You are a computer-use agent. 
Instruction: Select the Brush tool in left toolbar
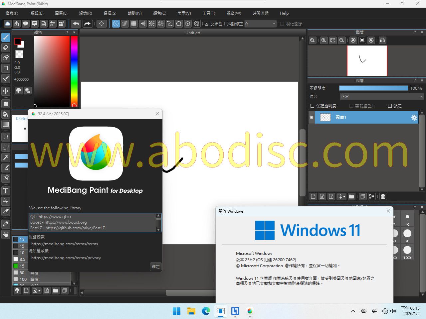pos(6,37)
